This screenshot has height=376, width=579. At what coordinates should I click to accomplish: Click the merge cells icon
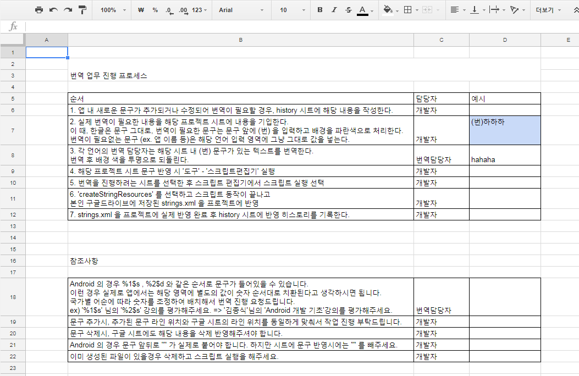pos(427,10)
